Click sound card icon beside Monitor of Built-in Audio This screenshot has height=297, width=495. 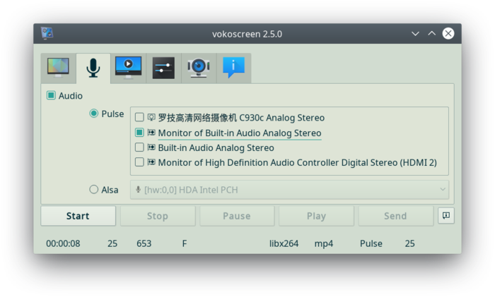(x=151, y=133)
